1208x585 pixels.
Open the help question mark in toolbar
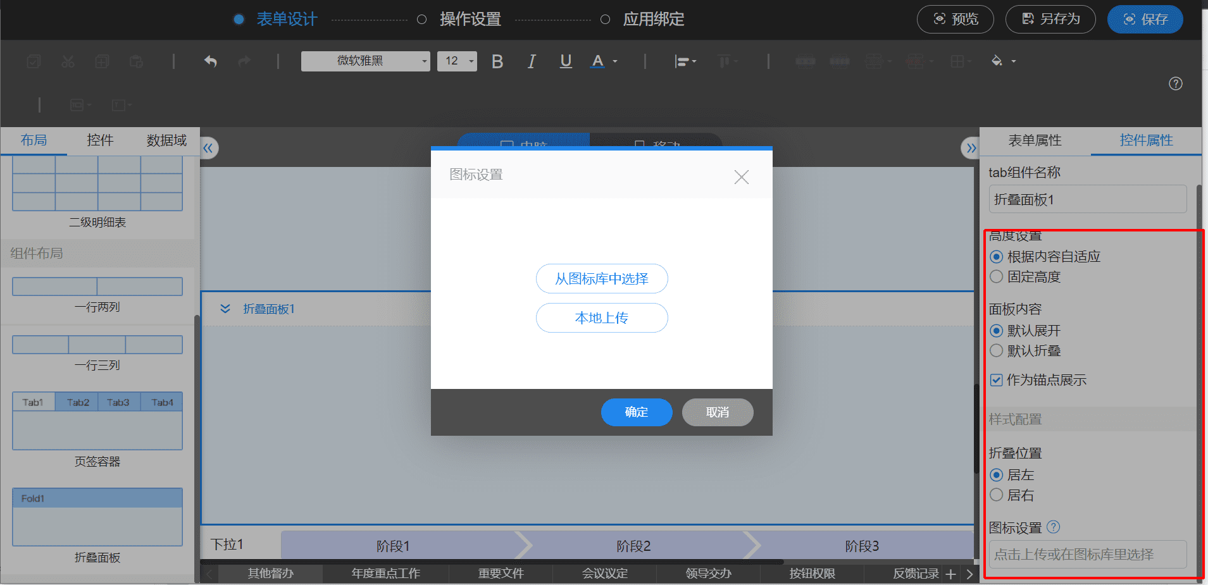[x=1176, y=83]
